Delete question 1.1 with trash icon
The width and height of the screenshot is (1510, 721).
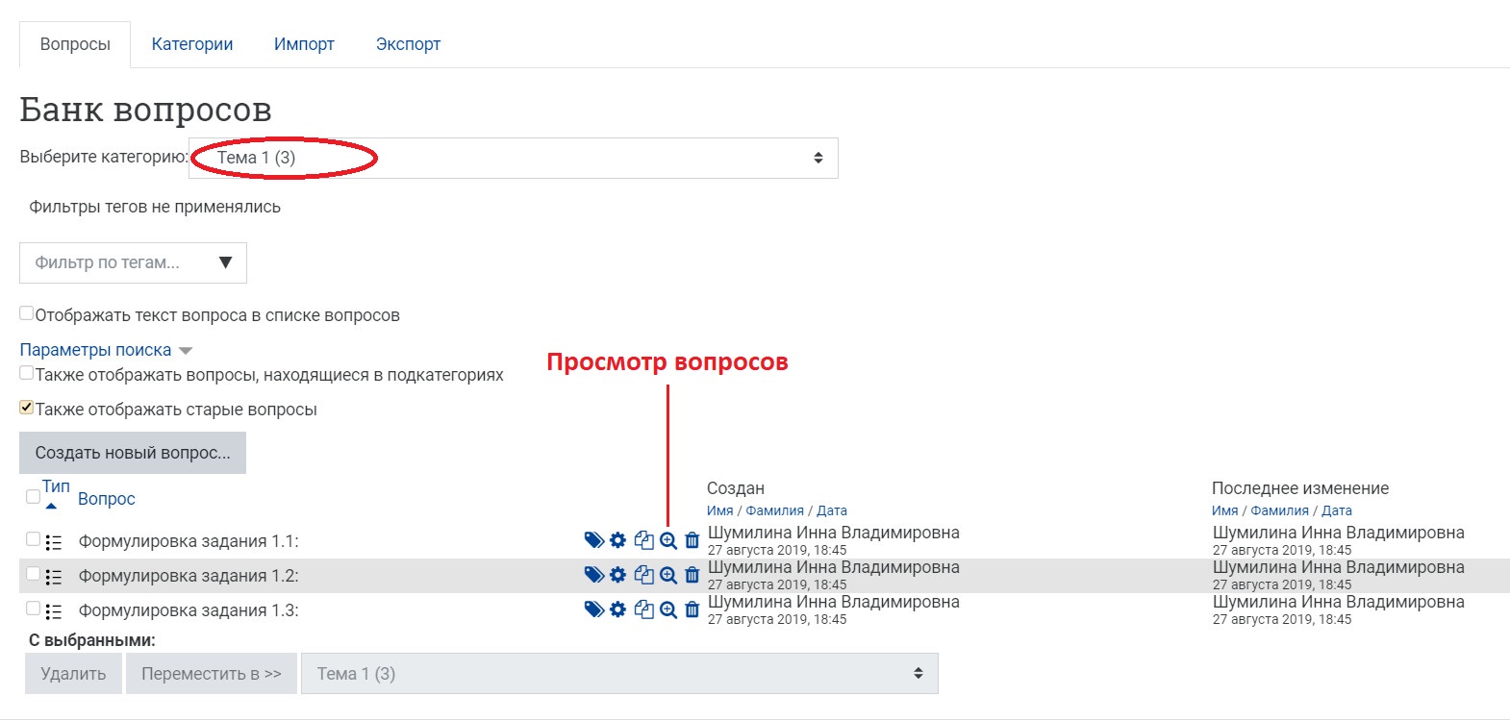click(x=692, y=540)
